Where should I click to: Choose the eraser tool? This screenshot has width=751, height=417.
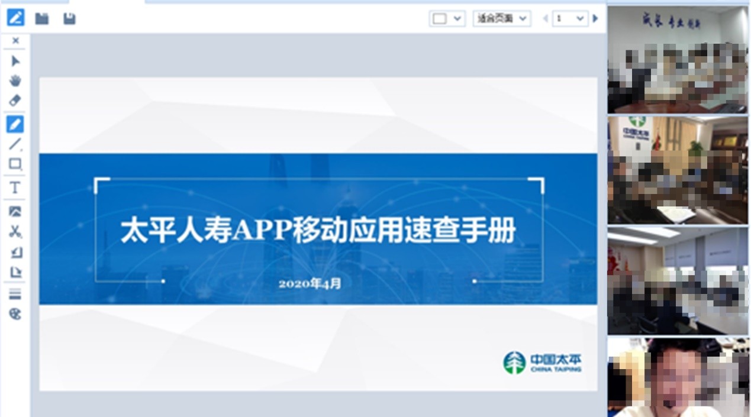[15, 101]
